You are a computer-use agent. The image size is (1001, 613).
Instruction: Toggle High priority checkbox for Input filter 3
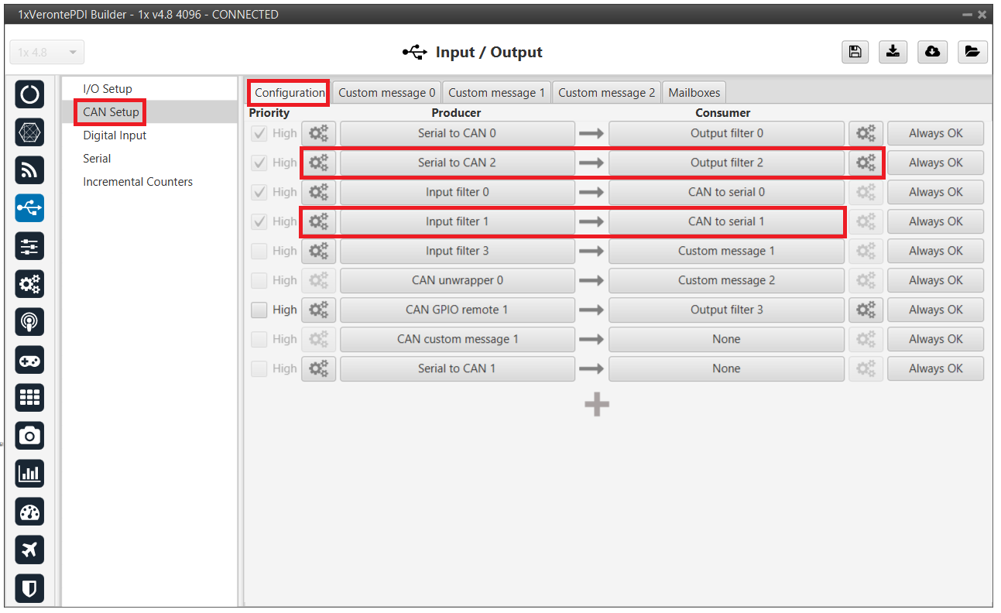click(259, 251)
